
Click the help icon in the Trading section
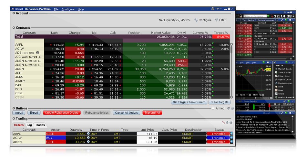click(231, 122)
